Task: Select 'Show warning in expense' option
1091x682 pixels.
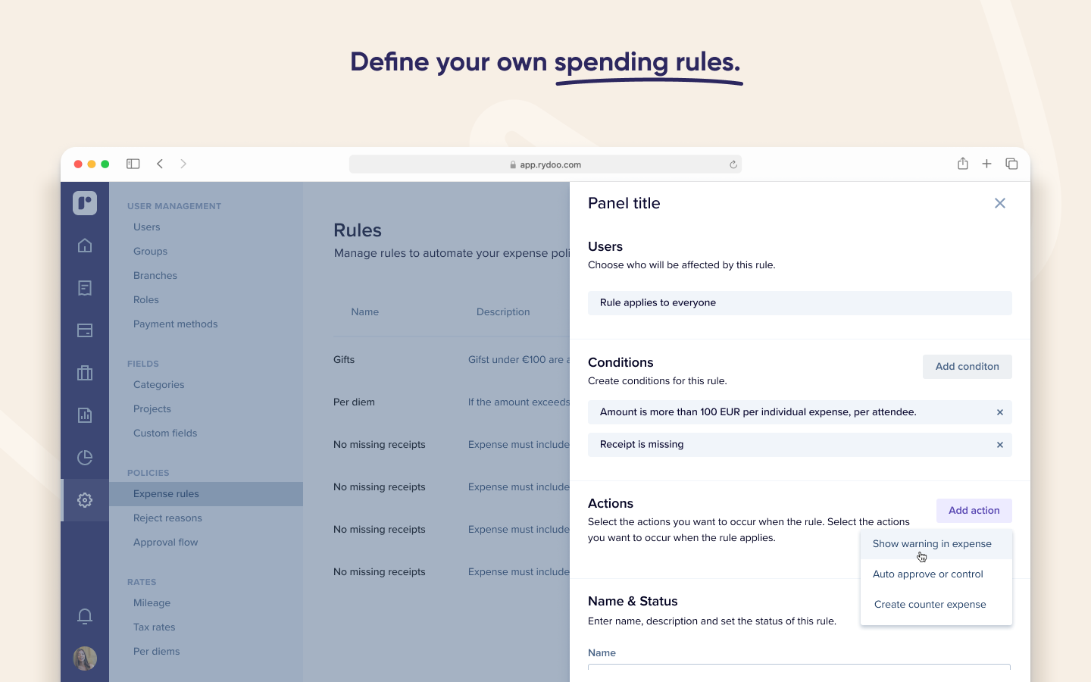Action: pos(932,544)
